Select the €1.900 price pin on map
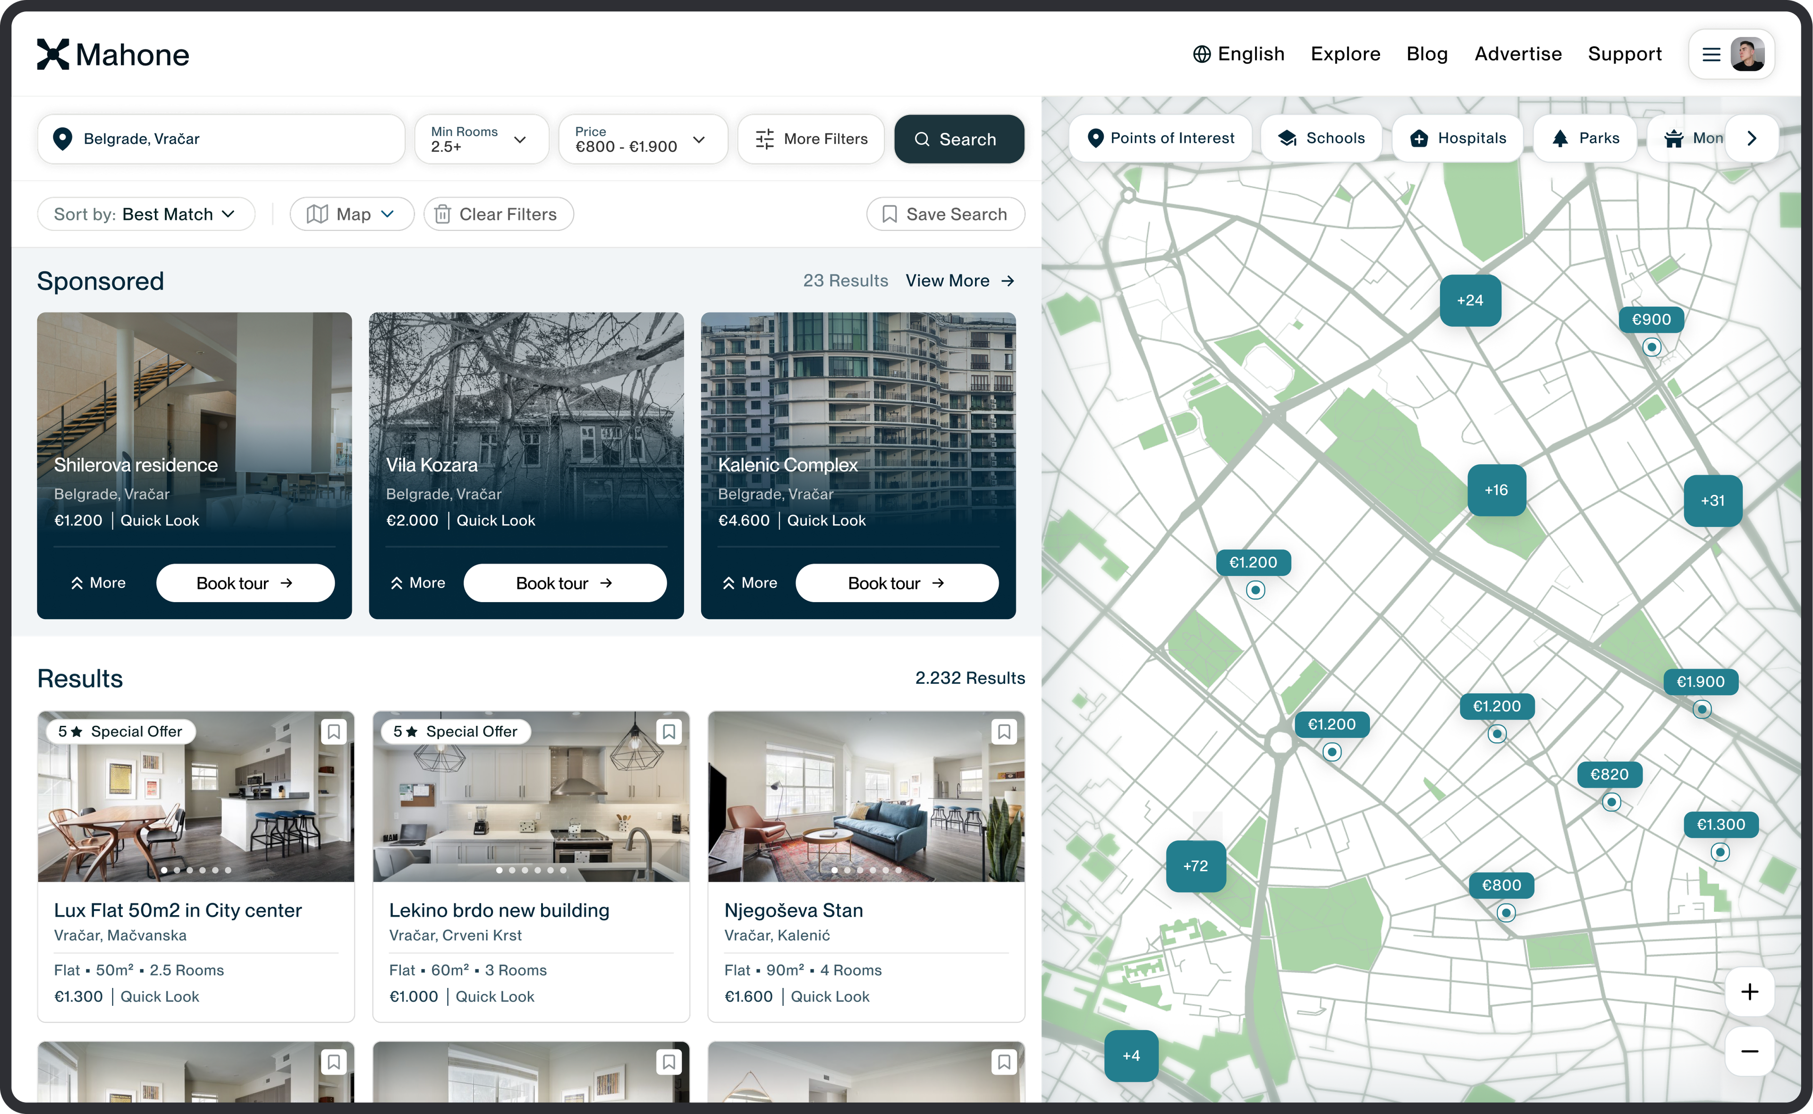 (x=1700, y=681)
